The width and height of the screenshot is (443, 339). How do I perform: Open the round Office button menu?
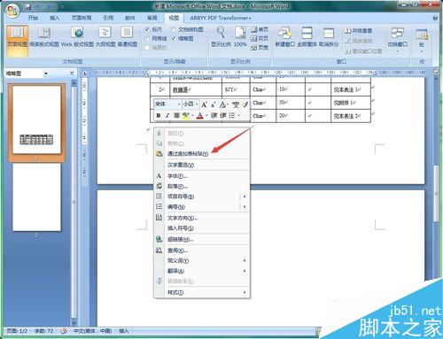(12, 11)
